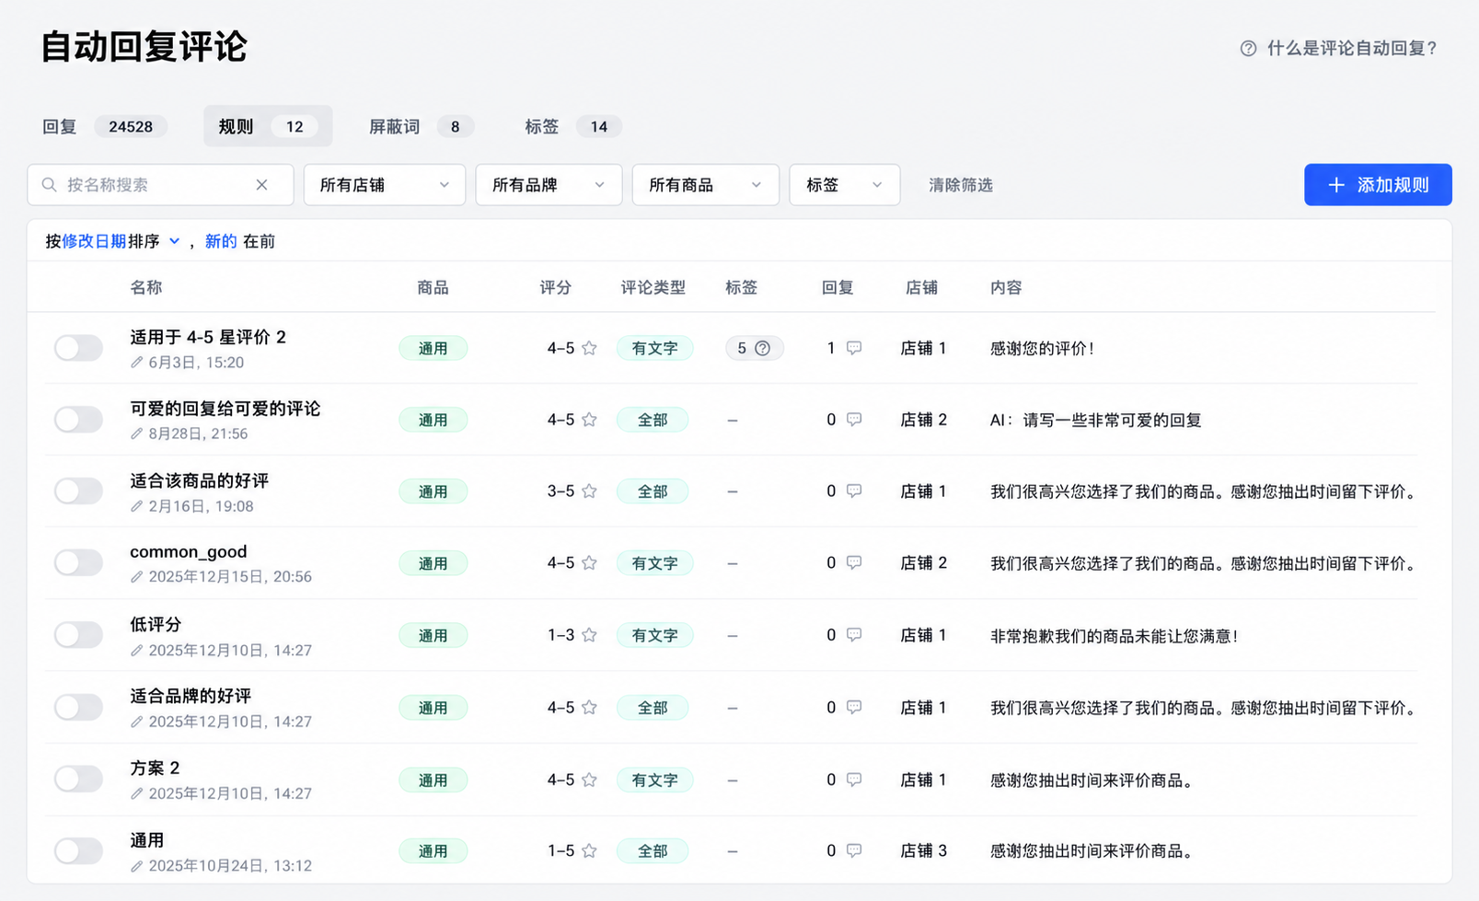
Task: Go to the 标签 tab with count 14
Action: (572, 126)
